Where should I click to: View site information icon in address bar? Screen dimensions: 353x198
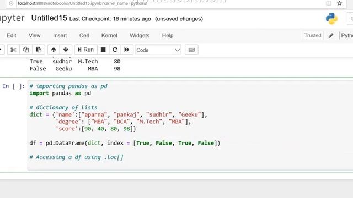11,3
